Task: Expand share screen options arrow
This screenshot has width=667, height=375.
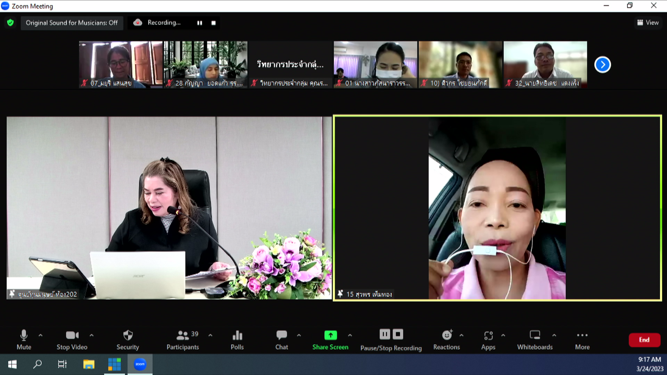Action: pos(350,335)
